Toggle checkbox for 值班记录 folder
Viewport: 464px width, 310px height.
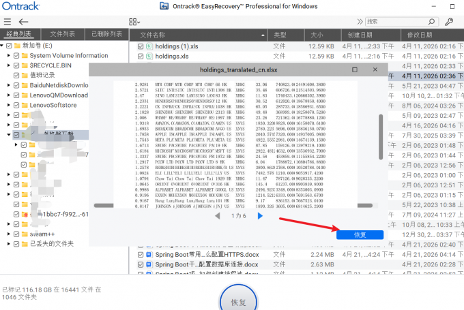[x=16, y=76]
